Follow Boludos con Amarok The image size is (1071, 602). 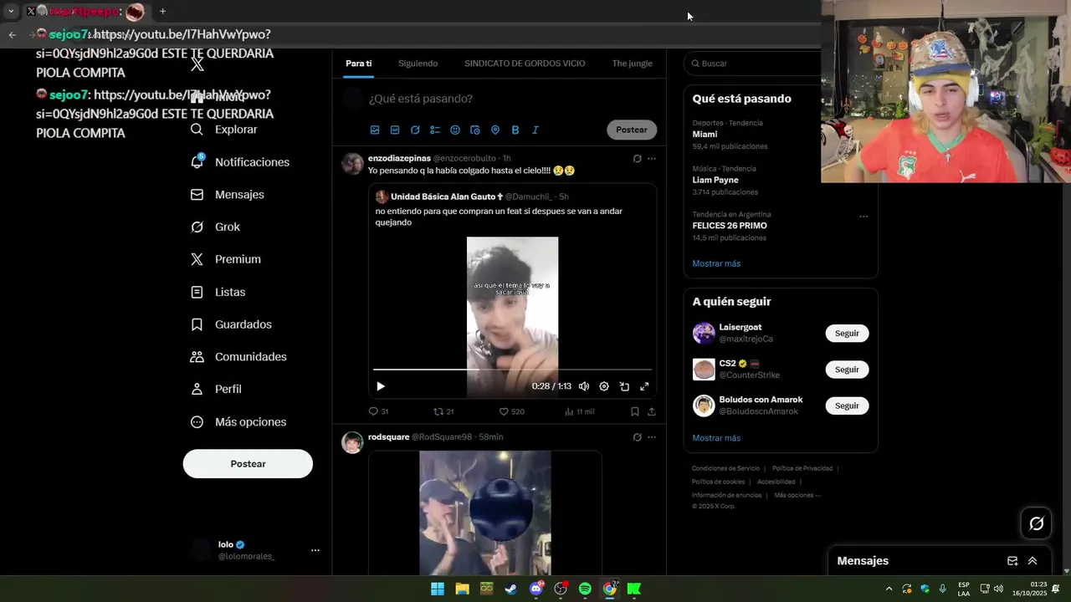click(x=847, y=406)
